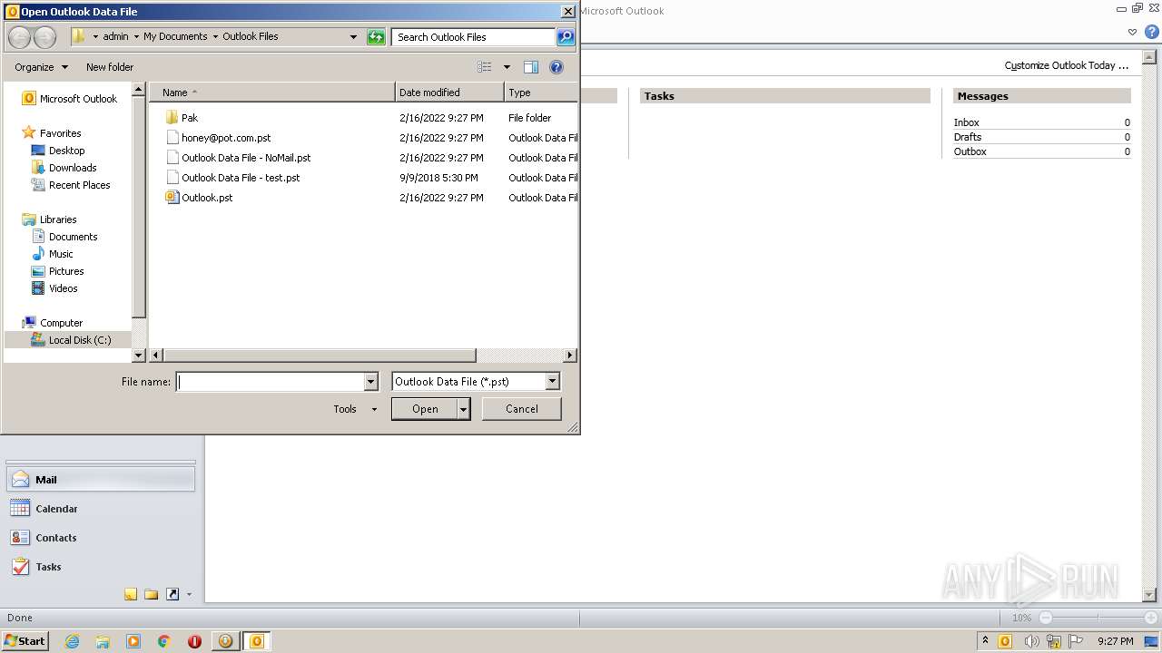Image resolution: width=1162 pixels, height=653 pixels.
Task: Switch to Mail in Outlook navigation
Action: [x=101, y=480]
